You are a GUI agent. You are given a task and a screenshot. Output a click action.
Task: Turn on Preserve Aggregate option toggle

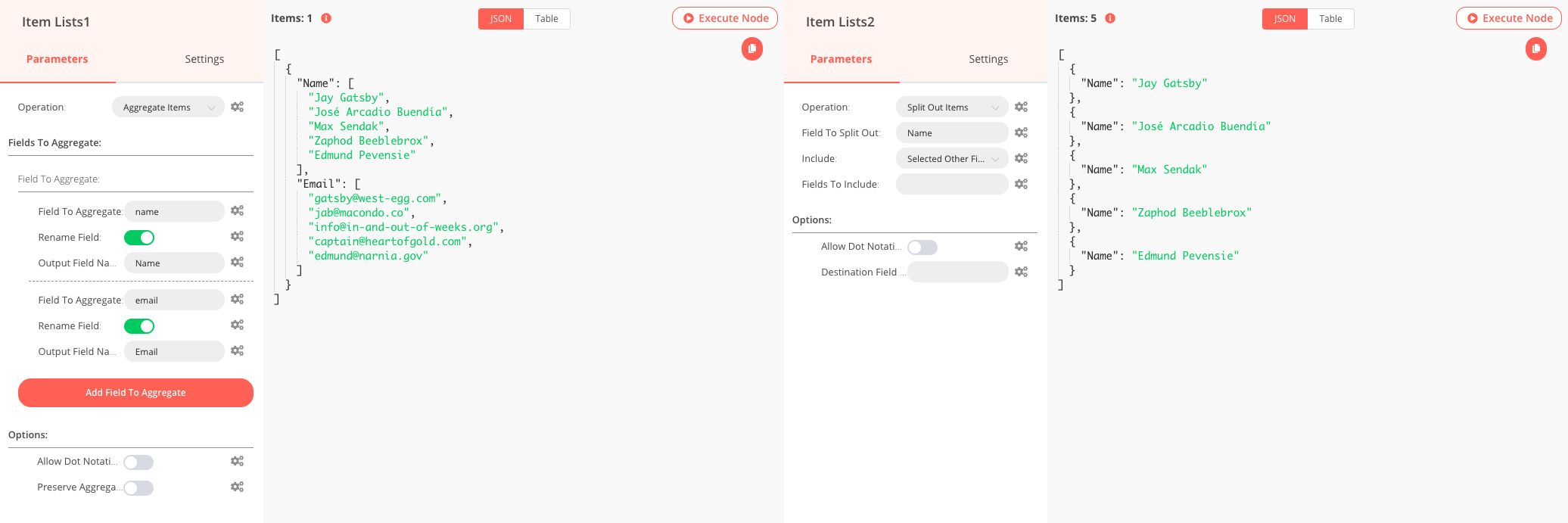(138, 488)
